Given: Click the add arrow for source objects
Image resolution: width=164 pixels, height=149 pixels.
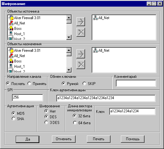Looking at the screenshot, I should pyautogui.click(x=81, y=22).
